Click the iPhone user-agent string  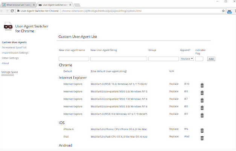(x=119, y=129)
